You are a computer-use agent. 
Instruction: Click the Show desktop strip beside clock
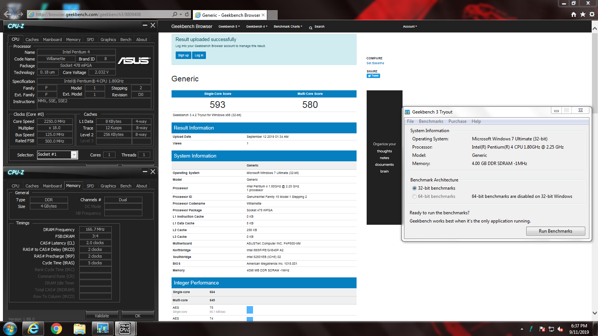point(595,329)
